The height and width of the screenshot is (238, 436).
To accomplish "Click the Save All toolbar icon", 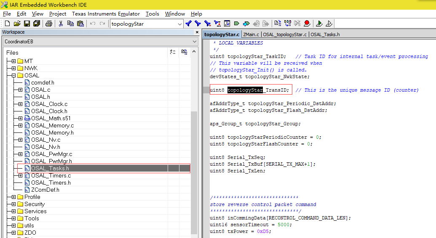I will coord(36,24).
